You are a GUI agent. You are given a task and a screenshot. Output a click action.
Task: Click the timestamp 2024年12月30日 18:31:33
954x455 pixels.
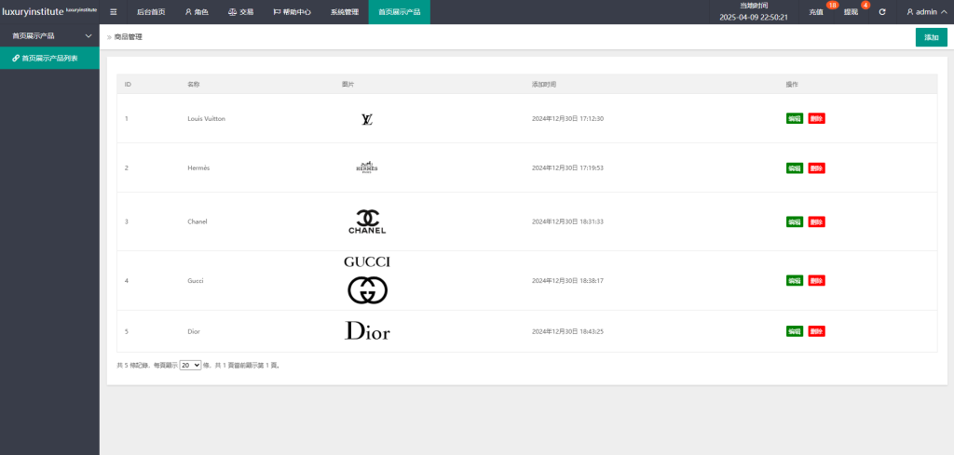coord(567,221)
